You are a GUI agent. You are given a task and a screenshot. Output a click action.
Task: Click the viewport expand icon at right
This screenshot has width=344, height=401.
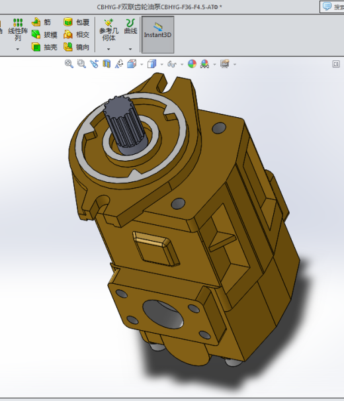336,64
